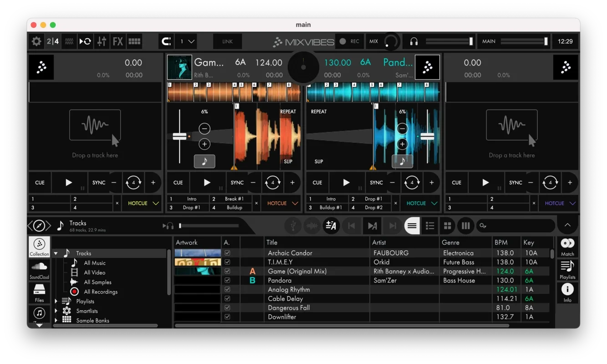Switch to the grid artwork view
This screenshot has width=607, height=364.
(448, 226)
